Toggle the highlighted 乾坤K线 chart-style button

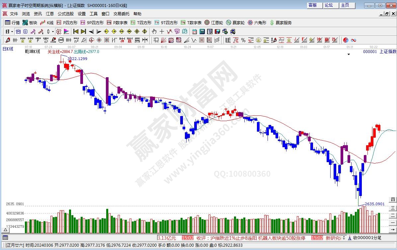pos(59,31)
